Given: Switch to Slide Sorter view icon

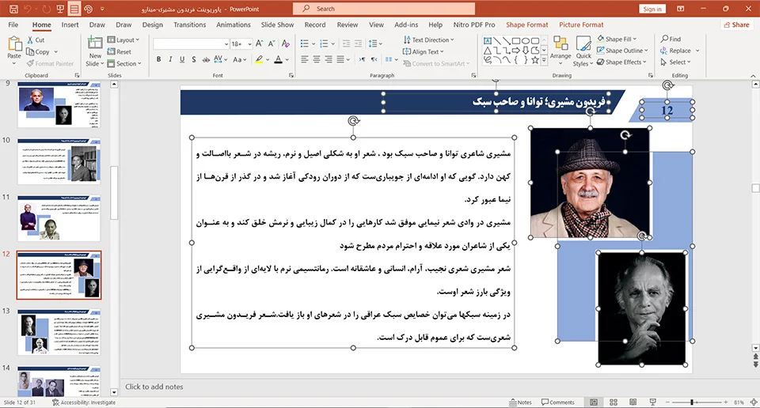Looking at the screenshot, I should [x=613, y=402].
